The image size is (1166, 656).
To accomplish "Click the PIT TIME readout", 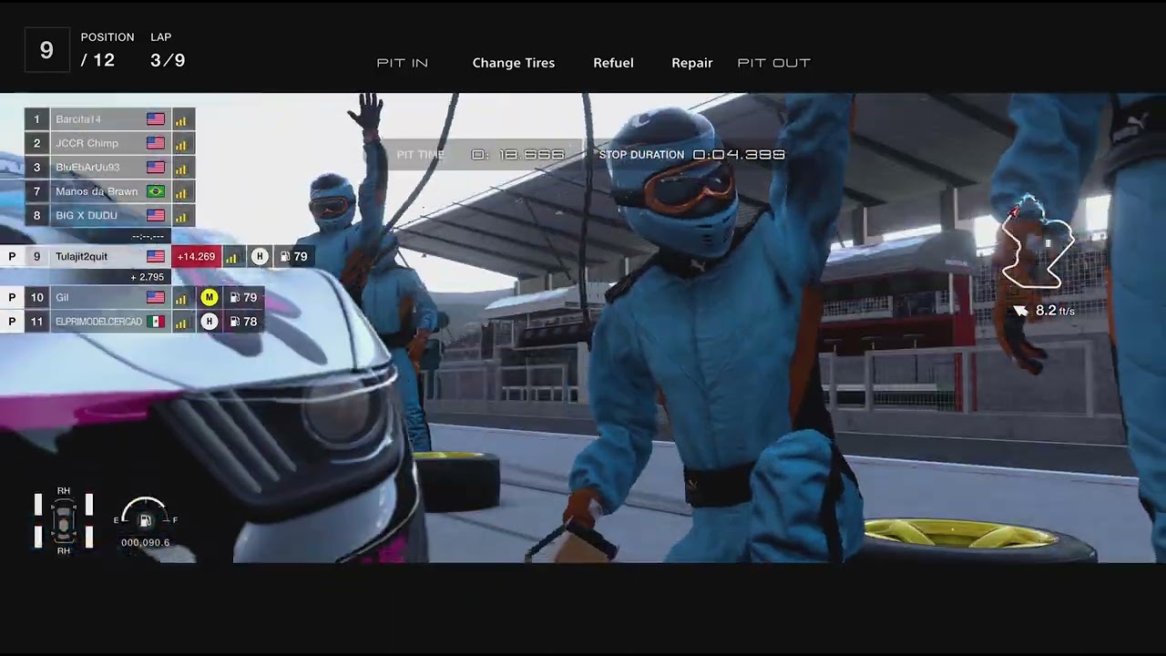I will [480, 155].
